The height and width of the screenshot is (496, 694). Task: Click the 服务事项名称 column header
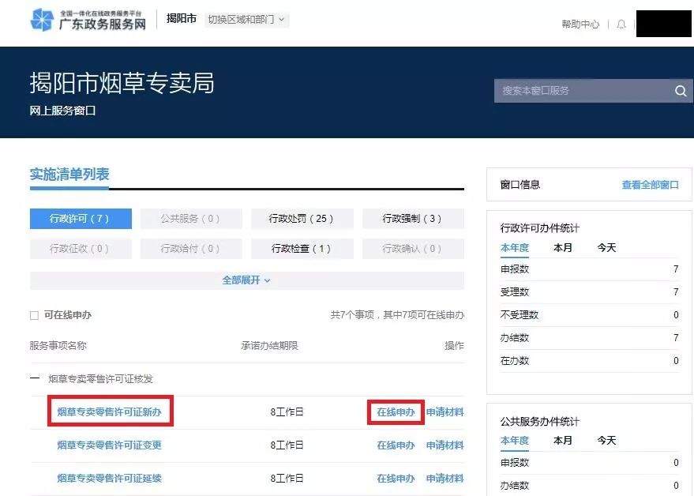(x=58, y=345)
